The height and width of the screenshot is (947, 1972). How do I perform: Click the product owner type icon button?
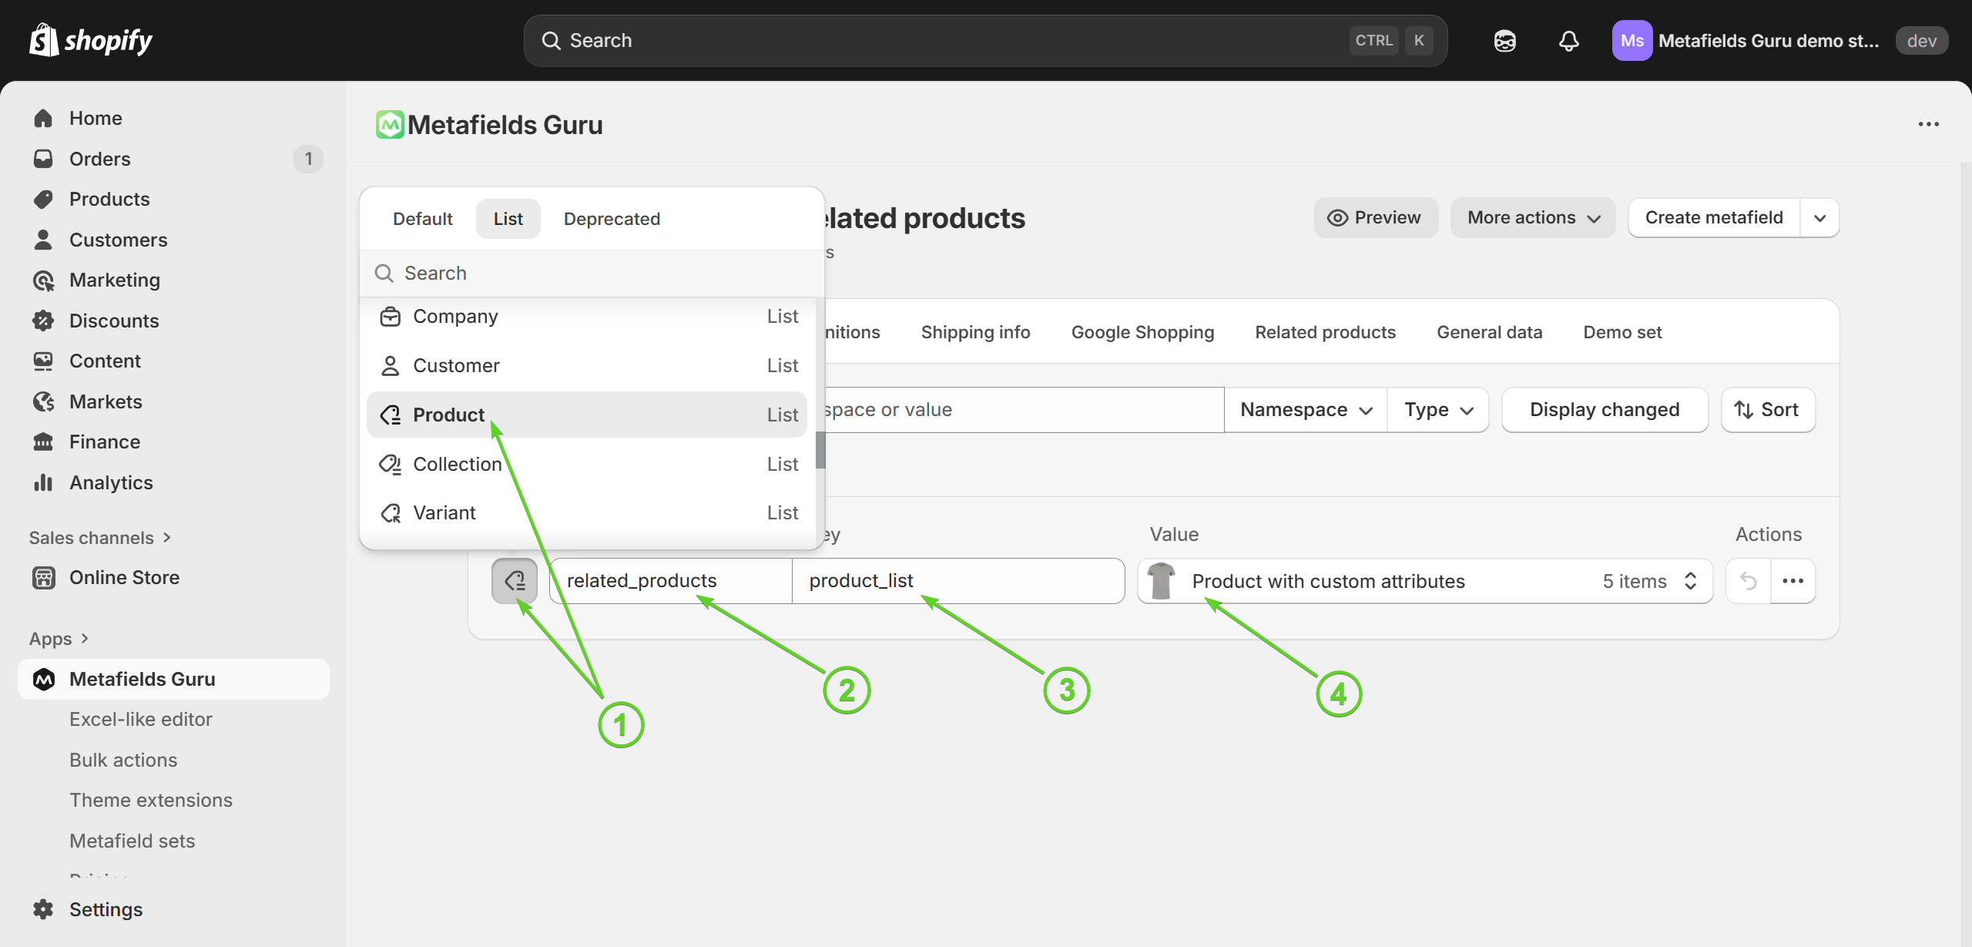[x=515, y=581]
